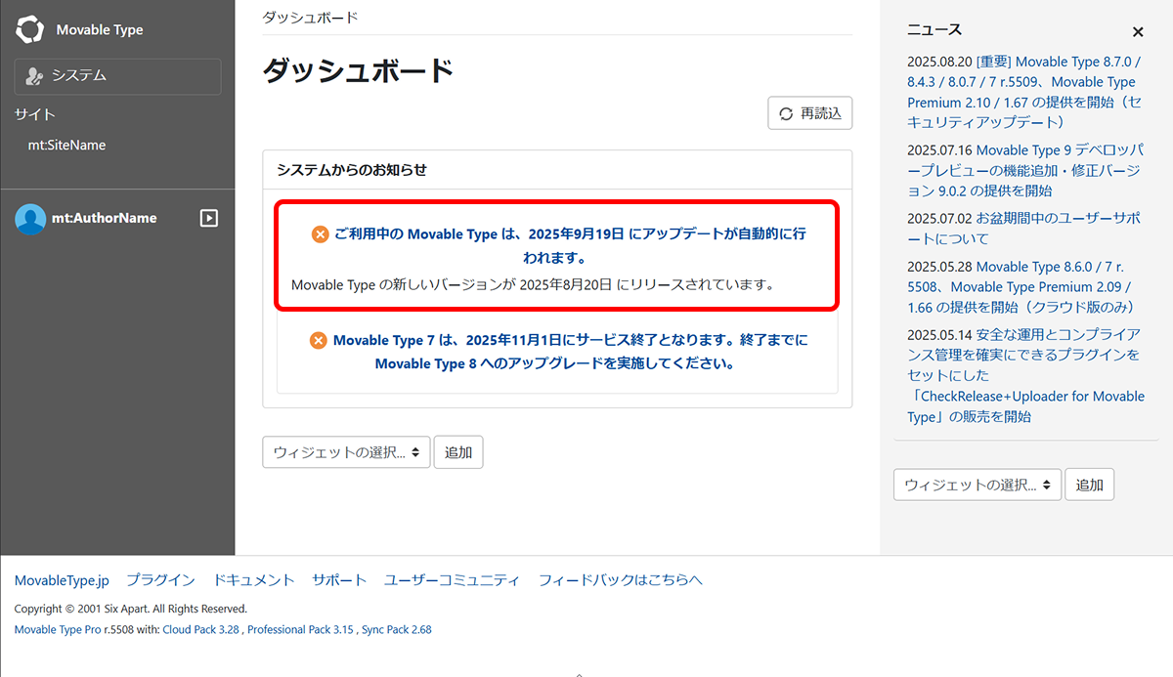Open the システム menu in the sidebar

coord(117,76)
